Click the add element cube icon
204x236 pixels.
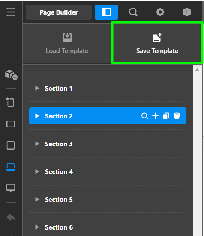pos(11,75)
